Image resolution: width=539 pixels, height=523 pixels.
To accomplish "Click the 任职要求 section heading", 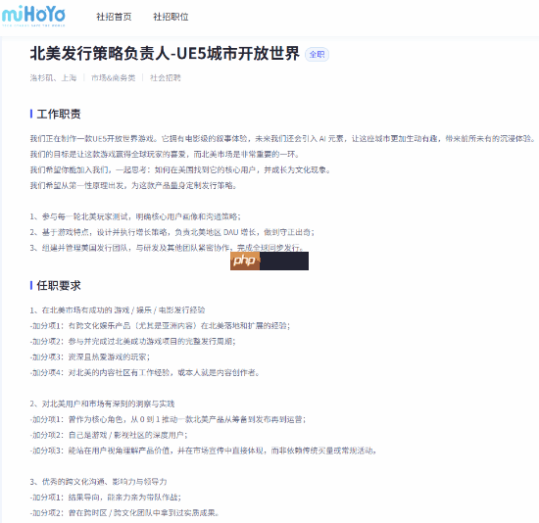I will click(59, 286).
